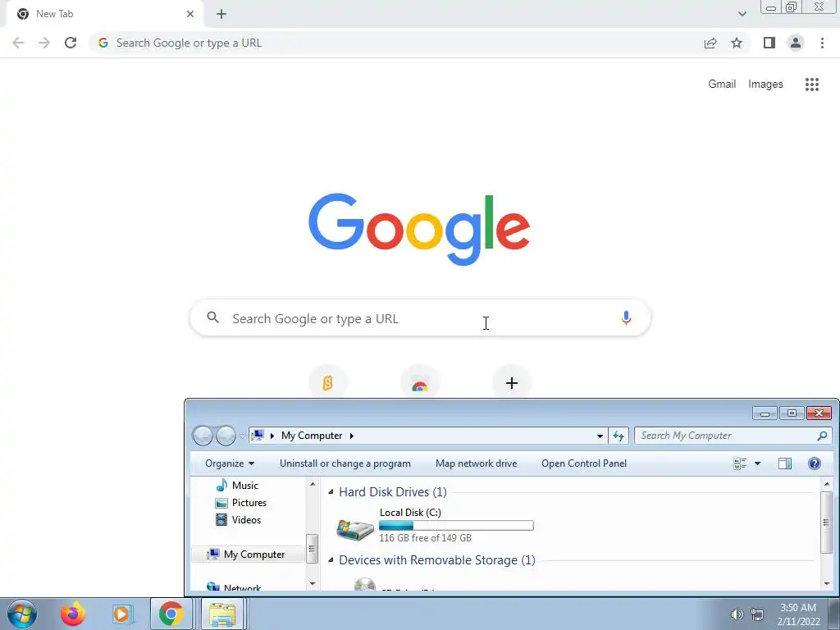This screenshot has height=630, width=840.
Task: Open Windows Start menu
Action: tap(22, 614)
